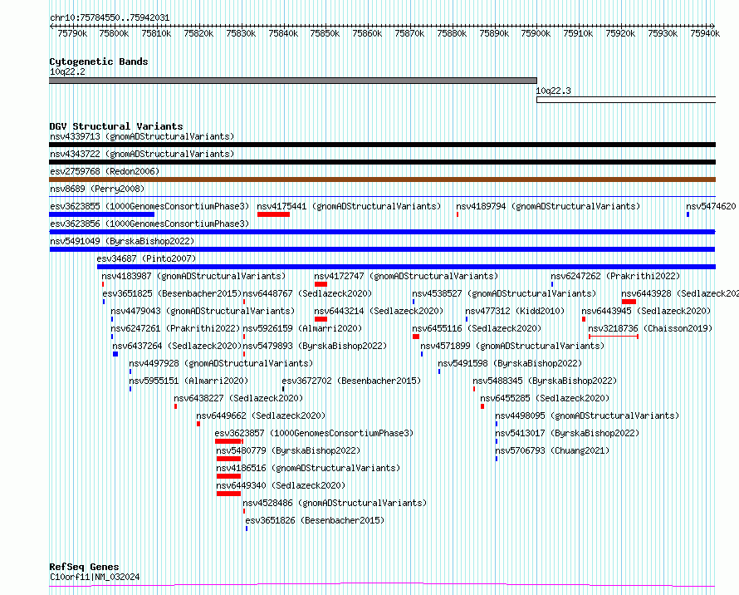Open nsv6455285 (Sedlazeck2020) label
The width and height of the screenshot is (739, 595).
[x=545, y=399]
